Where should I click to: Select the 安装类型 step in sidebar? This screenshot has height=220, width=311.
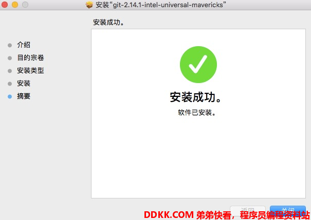[30, 71]
